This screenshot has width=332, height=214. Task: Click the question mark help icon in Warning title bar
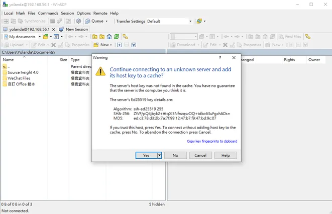(x=220, y=58)
